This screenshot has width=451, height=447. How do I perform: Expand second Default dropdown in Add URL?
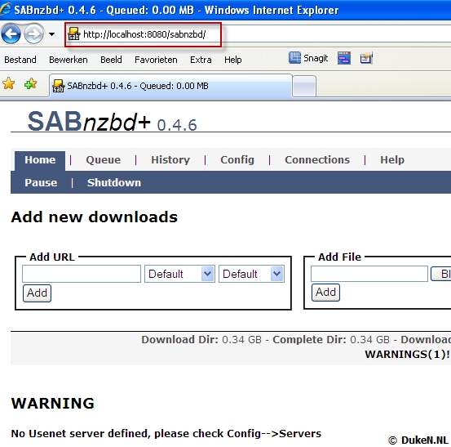pyautogui.click(x=251, y=274)
